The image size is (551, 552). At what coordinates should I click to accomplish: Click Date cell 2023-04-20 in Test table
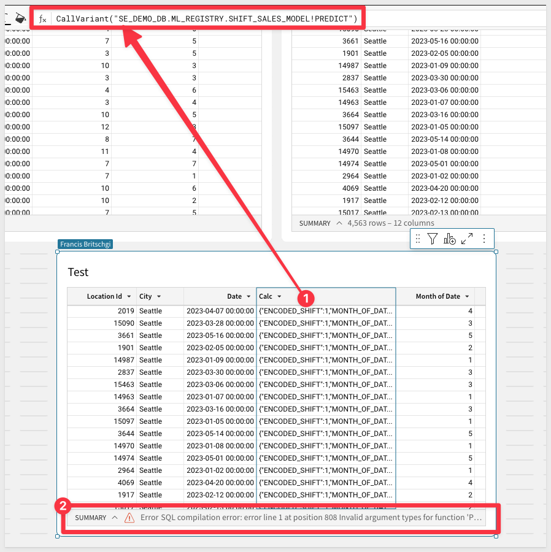coord(220,483)
